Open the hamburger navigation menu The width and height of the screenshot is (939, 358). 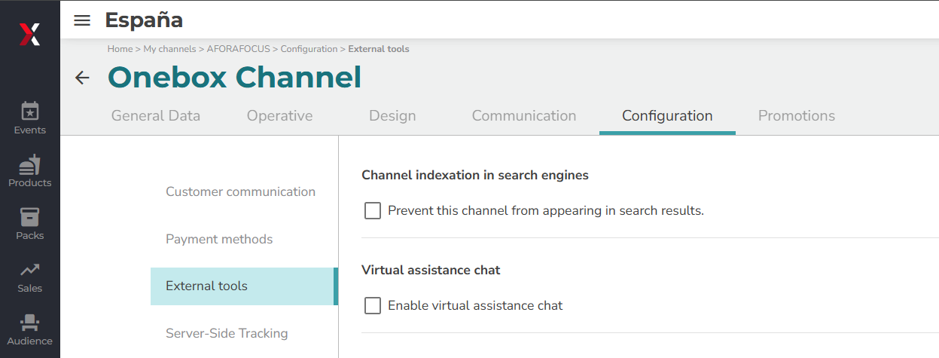pos(82,20)
